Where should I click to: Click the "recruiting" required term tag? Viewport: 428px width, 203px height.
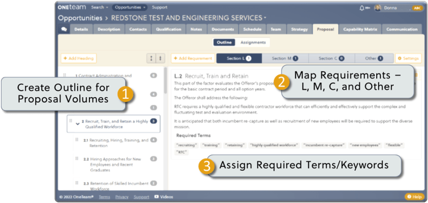tap(187, 145)
